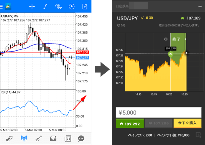The height and width of the screenshot is (145, 205).
Task: Open the Trade tab with trend arrow
Action: pyautogui.click(x=38, y=138)
